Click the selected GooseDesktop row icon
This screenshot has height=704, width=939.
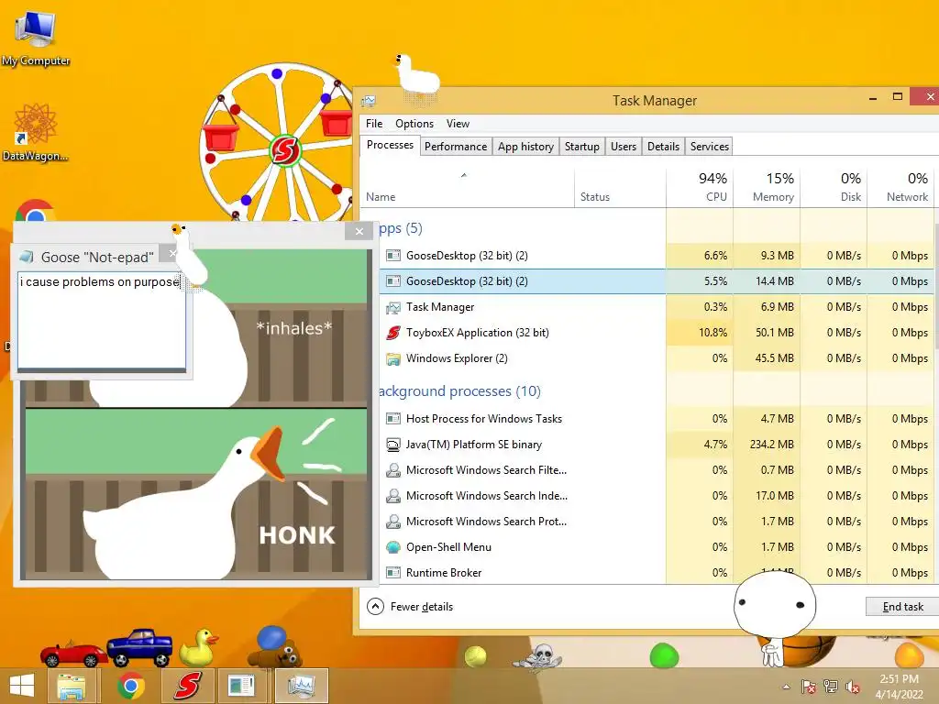392,281
